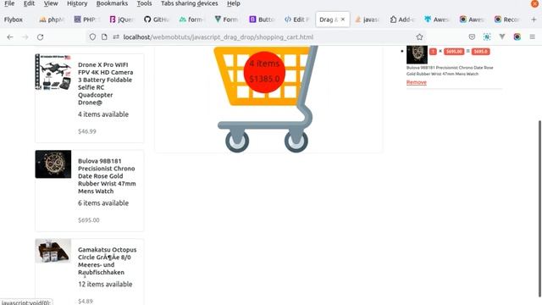542x305 pixels.
Task: Switch to the phpMyAdmin tab
Action: coord(53,19)
